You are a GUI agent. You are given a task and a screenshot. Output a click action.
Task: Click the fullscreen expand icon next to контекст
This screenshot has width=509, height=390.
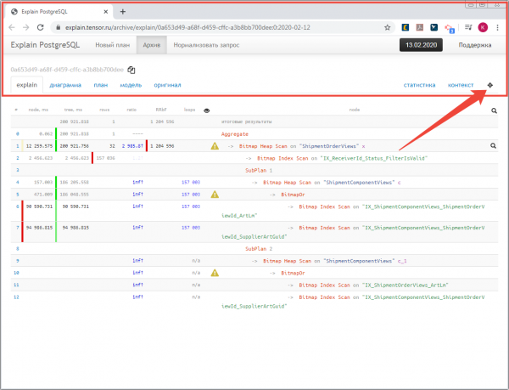click(489, 86)
